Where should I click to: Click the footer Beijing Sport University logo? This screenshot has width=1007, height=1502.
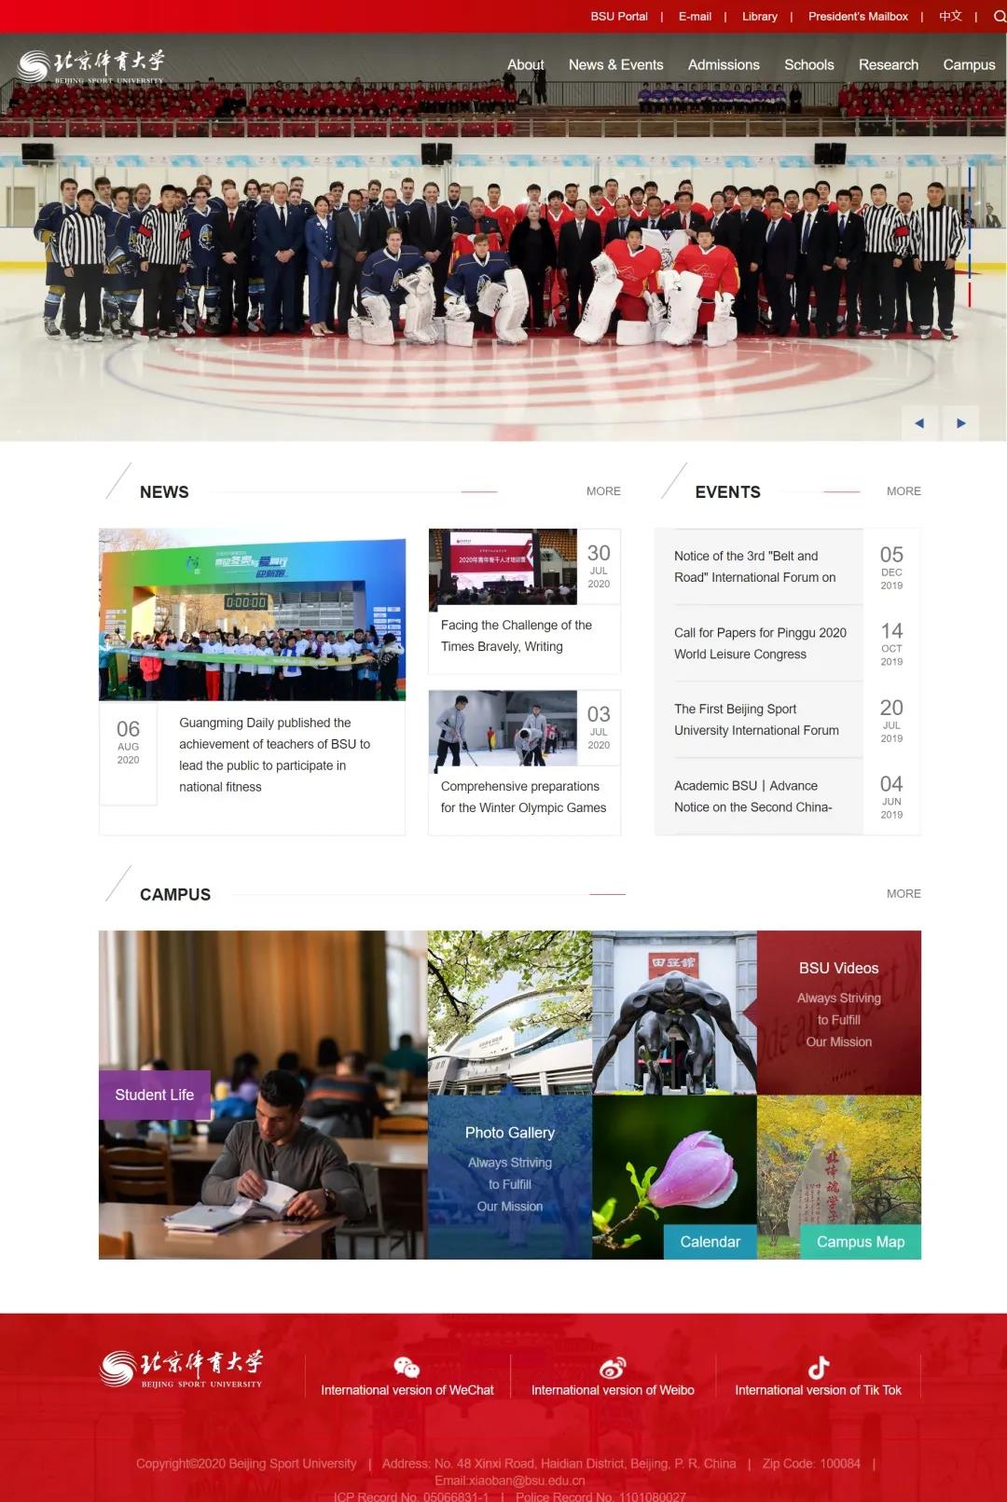click(x=182, y=1369)
